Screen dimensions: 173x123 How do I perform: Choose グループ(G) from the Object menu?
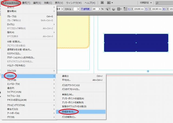pyautogui.click(x=29, y=16)
